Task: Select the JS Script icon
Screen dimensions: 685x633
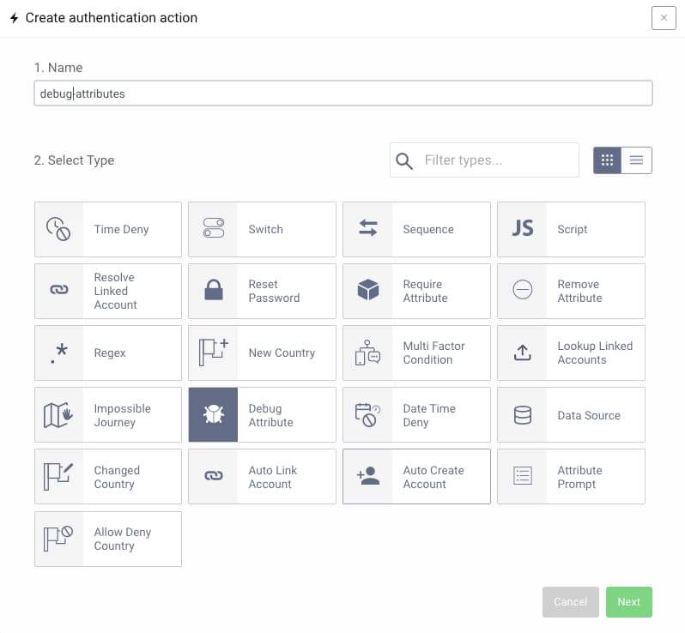Action: coord(522,229)
